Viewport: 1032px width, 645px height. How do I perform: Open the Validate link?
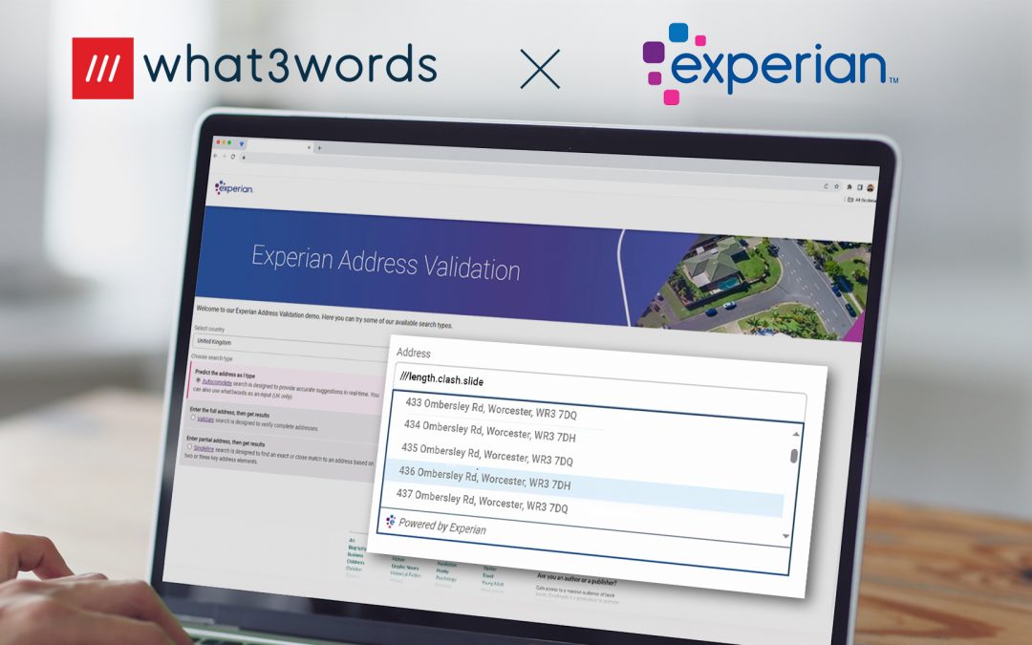click(205, 419)
